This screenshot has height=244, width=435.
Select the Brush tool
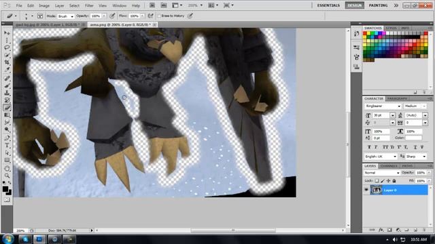[x=7, y=86]
